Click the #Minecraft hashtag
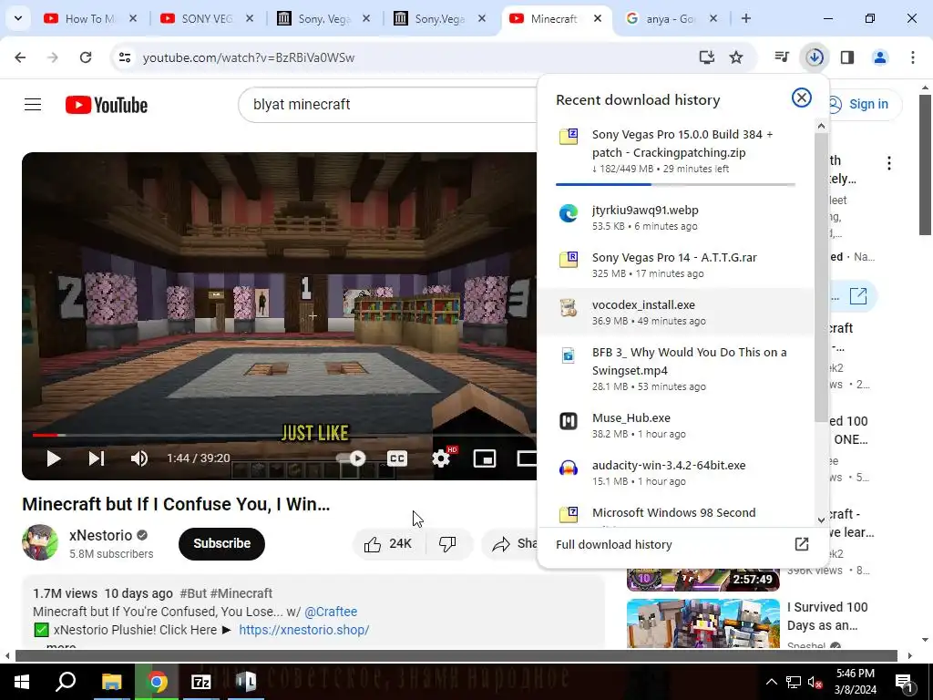Image resolution: width=933 pixels, height=700 pixels. coord(241,593)
